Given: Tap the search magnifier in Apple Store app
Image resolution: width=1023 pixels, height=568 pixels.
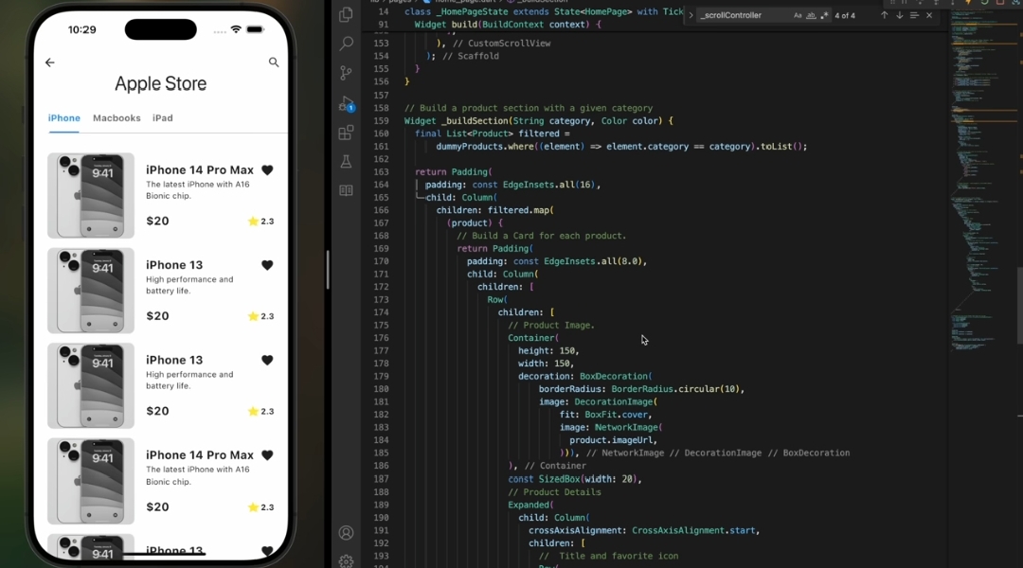Looking at the screenshot, I should tap(274, 62).
